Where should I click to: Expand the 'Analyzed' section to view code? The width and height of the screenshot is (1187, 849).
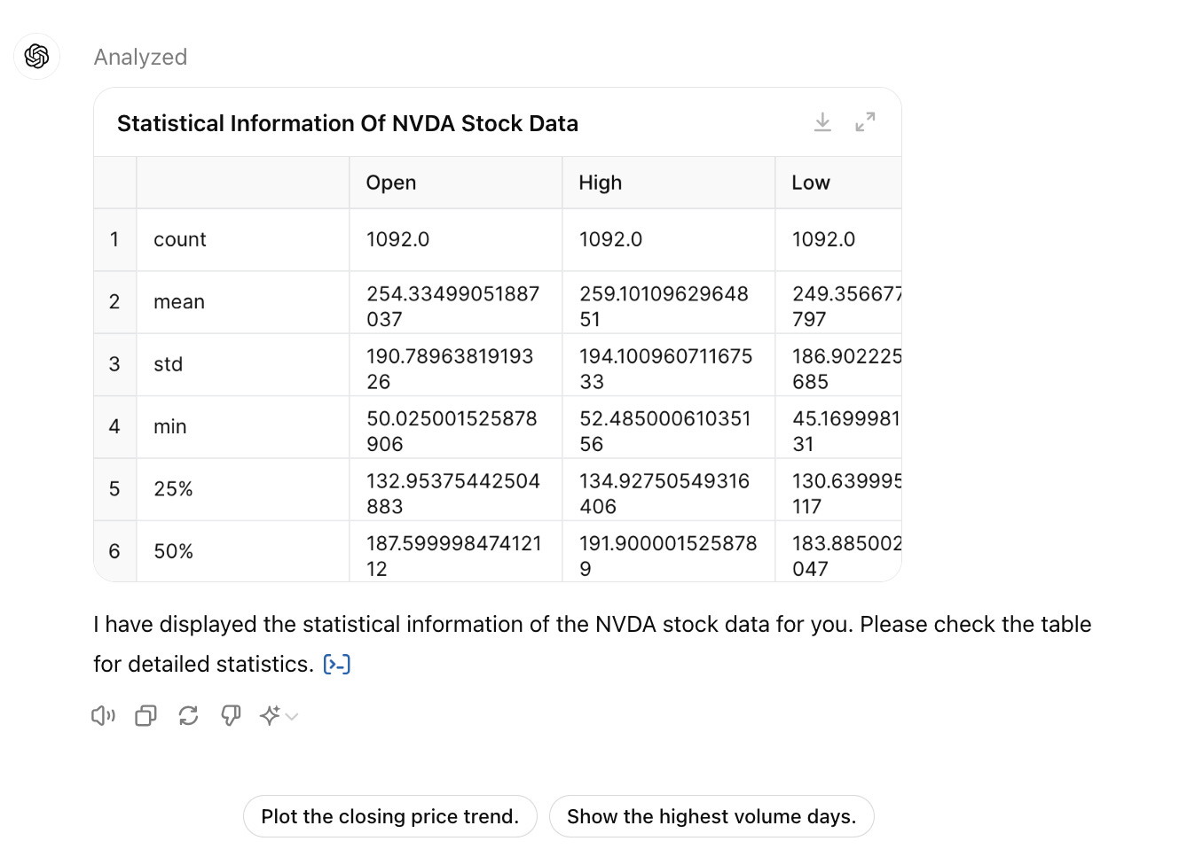139,56
